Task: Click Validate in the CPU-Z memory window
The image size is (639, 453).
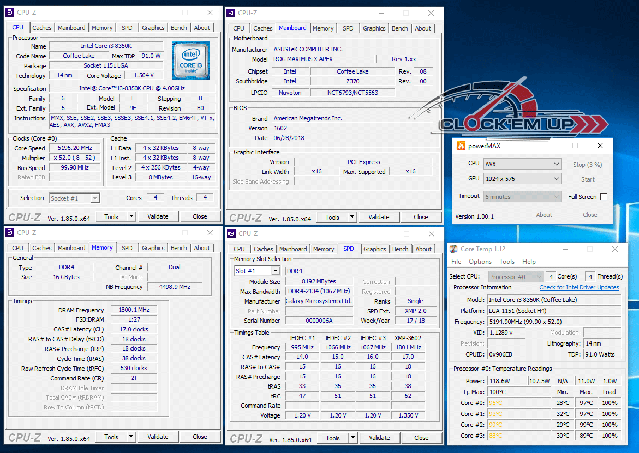Action: [158, 437]
